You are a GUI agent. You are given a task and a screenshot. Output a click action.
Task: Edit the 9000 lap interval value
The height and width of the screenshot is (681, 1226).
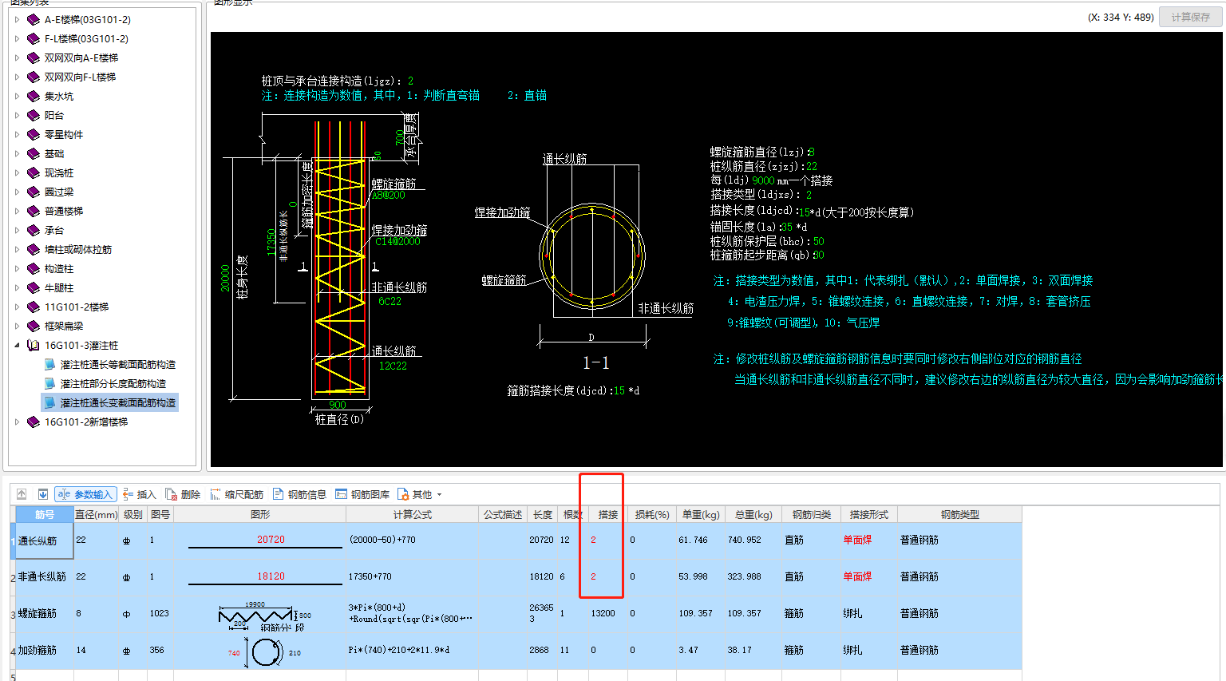[x=763, y=180]
